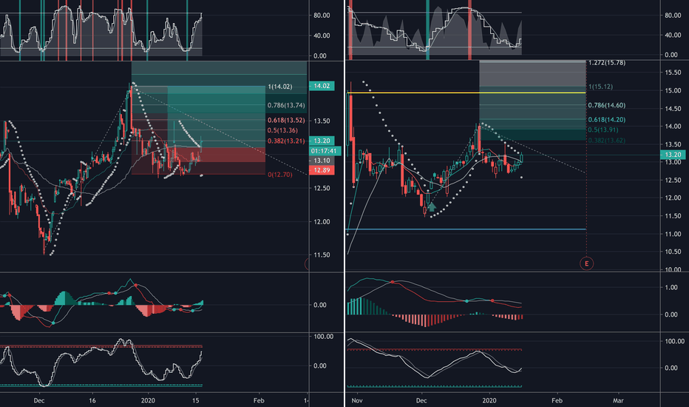689x407 pixels.
Task: Select the 0.382(13.62) Fibonacci label
Action: [x=607, y=141]
